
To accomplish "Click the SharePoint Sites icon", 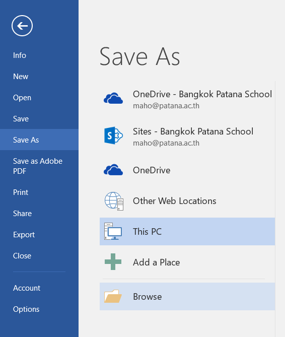I will pos(113,136).
